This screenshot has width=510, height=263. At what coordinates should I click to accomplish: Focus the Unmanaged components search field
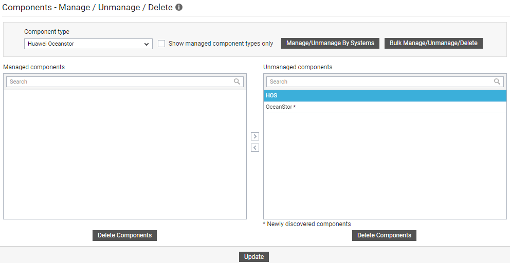[385, 82]
